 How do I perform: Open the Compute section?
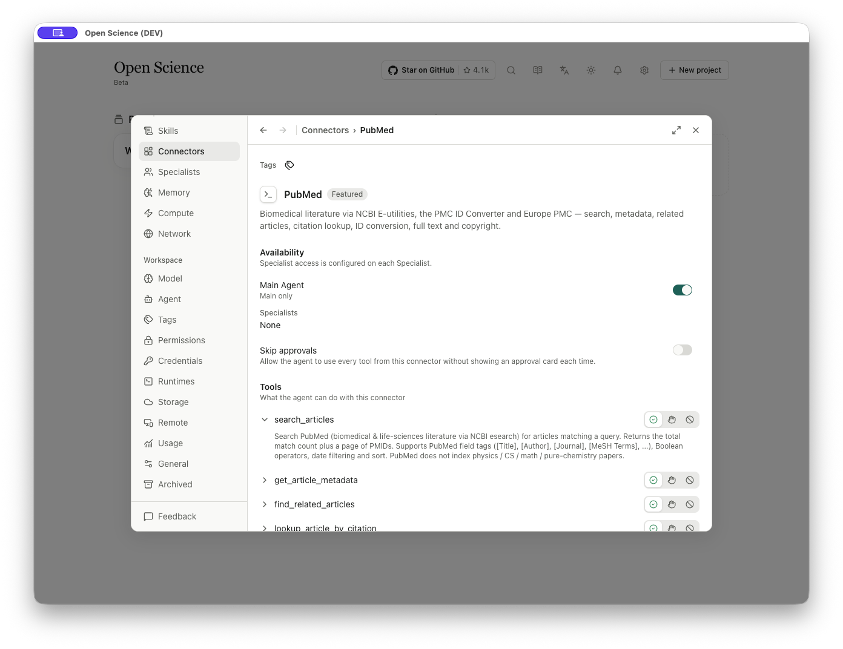[189, 213]
